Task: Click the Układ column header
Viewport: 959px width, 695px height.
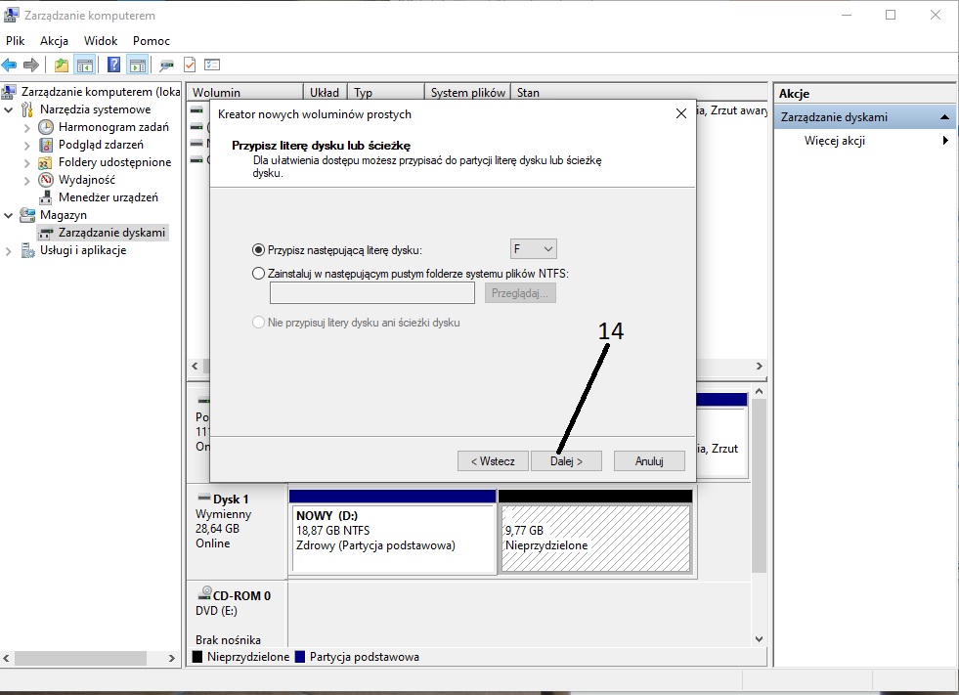Action: coord(325,93)
